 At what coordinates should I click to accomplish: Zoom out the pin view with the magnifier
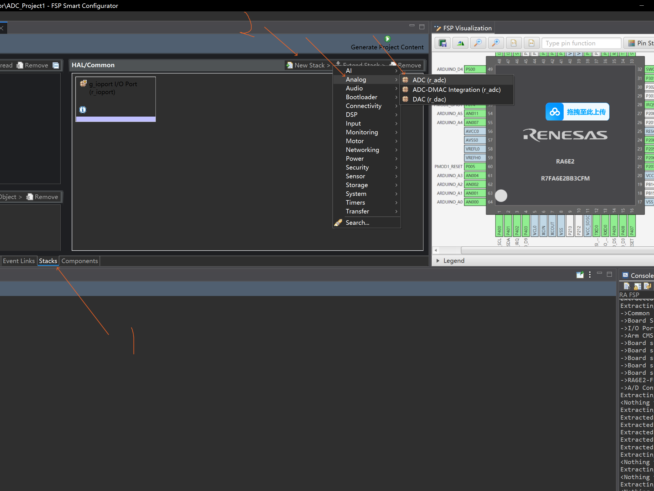(x=478, y=43)
